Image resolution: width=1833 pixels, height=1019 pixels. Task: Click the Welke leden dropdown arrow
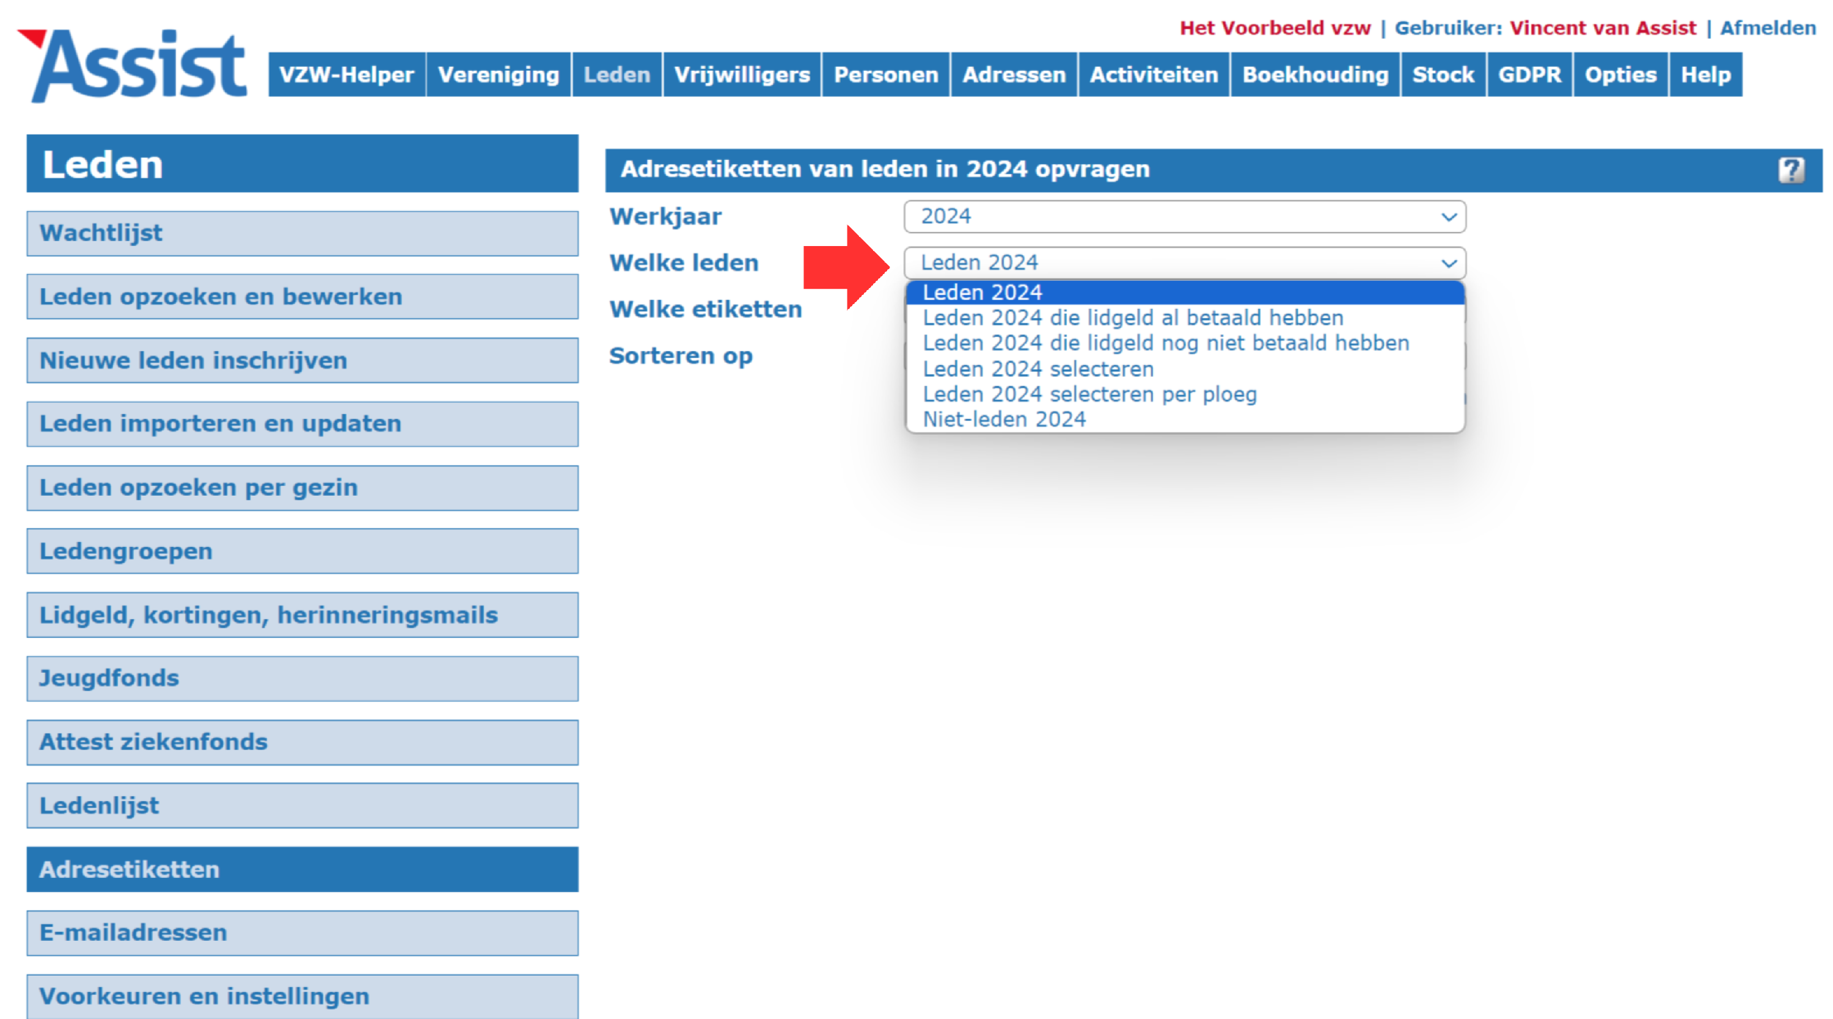1448,263
